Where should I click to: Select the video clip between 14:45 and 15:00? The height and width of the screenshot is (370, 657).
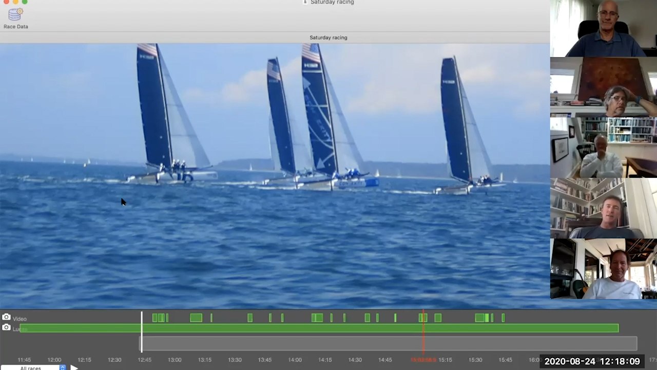tap(395, 318)
